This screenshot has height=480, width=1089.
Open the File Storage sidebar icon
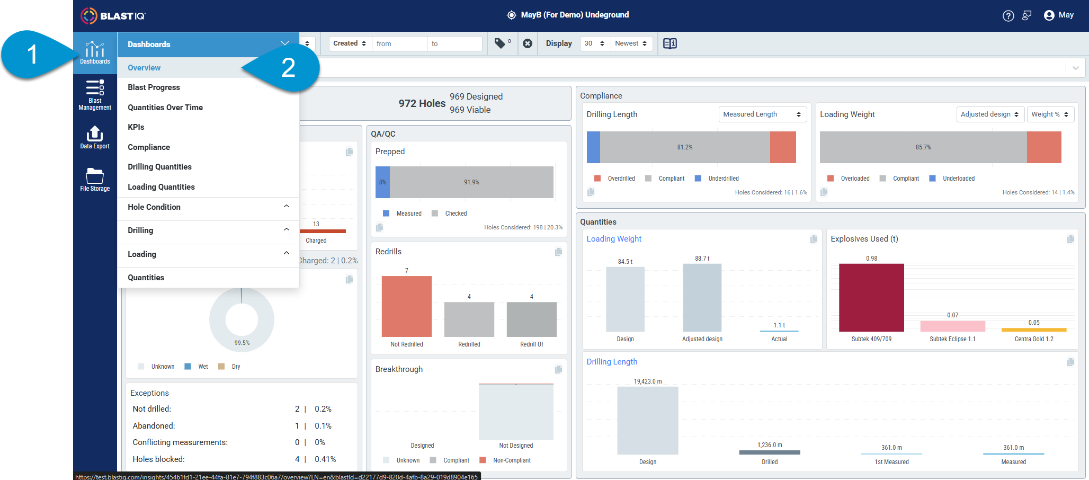[95, 180]
